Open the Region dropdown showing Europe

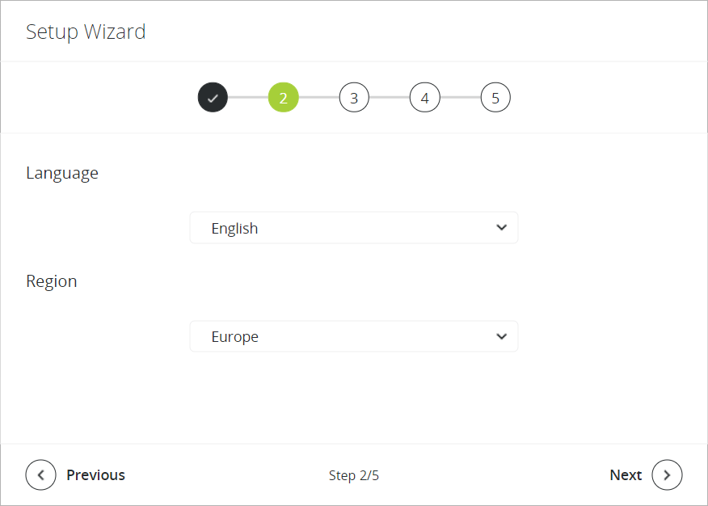353,336
